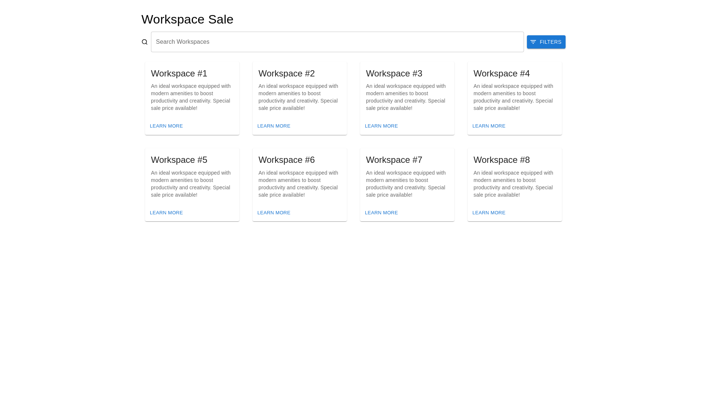
Task: Click the Workspace Sale page heading
Action: coord(187,19)
